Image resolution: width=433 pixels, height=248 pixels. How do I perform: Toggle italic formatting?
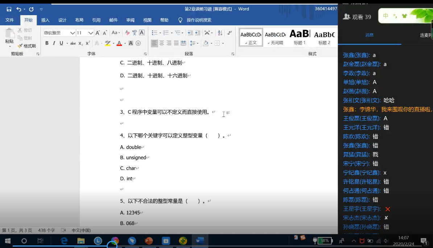tap(54, 43)
